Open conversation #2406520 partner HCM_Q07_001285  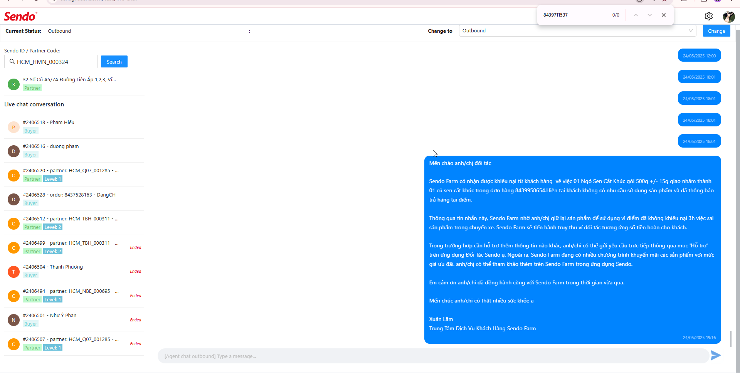(74, 175)
